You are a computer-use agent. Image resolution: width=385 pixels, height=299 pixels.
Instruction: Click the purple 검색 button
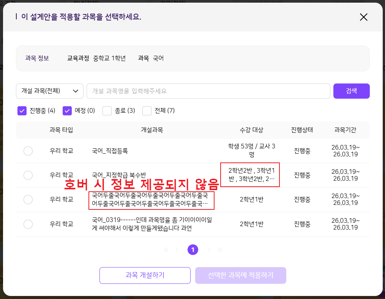coord(351,91)
